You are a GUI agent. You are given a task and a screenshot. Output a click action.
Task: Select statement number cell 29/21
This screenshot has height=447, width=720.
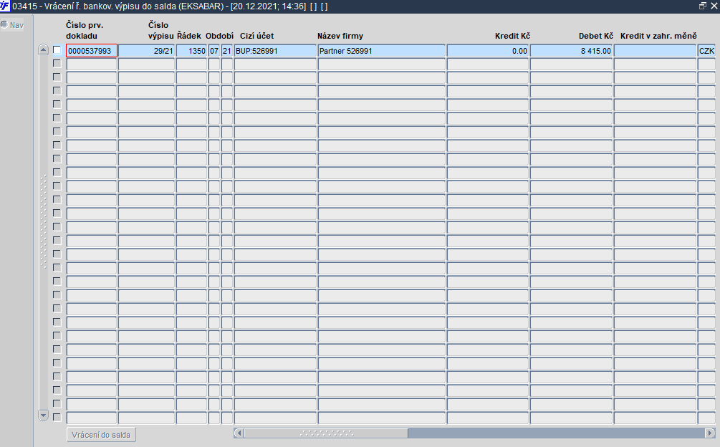pos(146,51)
